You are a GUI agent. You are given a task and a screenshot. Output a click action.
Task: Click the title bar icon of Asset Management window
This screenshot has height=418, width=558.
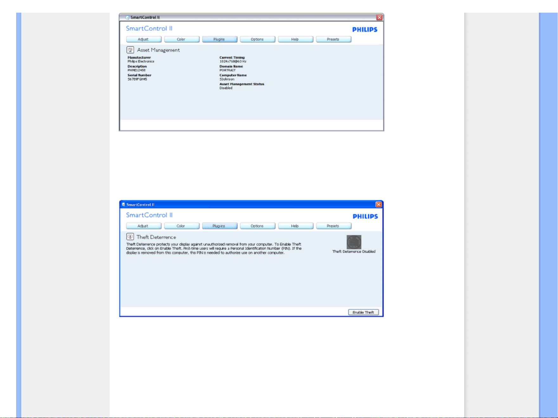coord(127,17)
